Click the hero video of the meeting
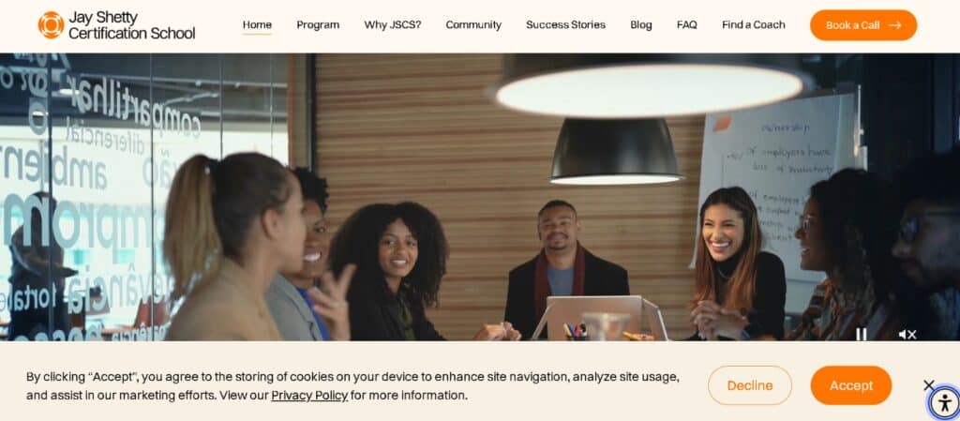Viewport: 960px width, 421px height. 480,197
